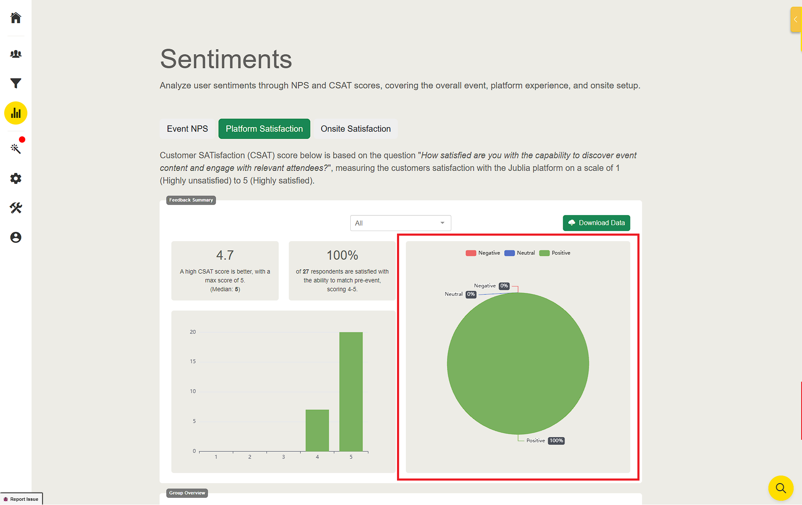
Task: Click the score 5 bar in chart
Action: click(351, 391)
